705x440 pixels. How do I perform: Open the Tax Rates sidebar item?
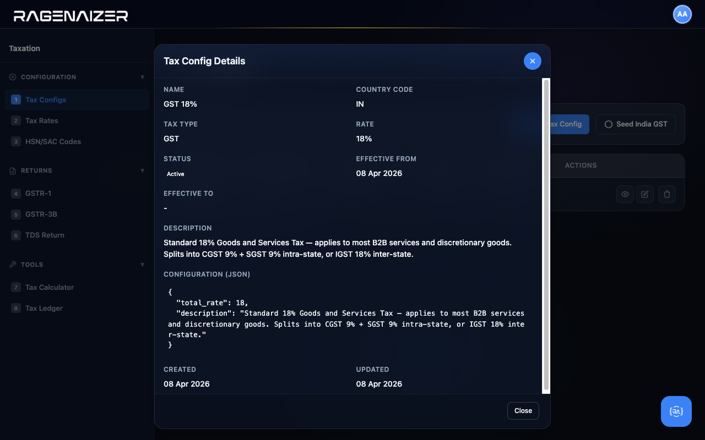77,120
